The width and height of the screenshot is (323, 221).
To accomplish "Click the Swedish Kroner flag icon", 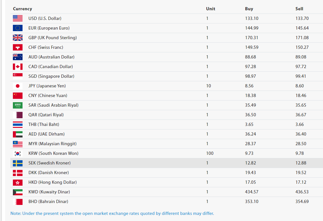I will 18,163.
